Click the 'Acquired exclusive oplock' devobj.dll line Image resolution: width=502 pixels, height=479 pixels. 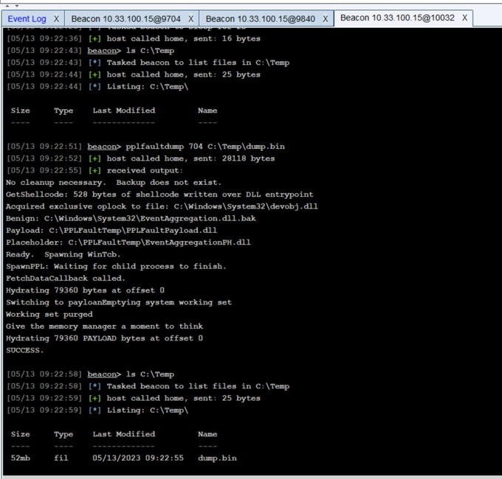162,206
